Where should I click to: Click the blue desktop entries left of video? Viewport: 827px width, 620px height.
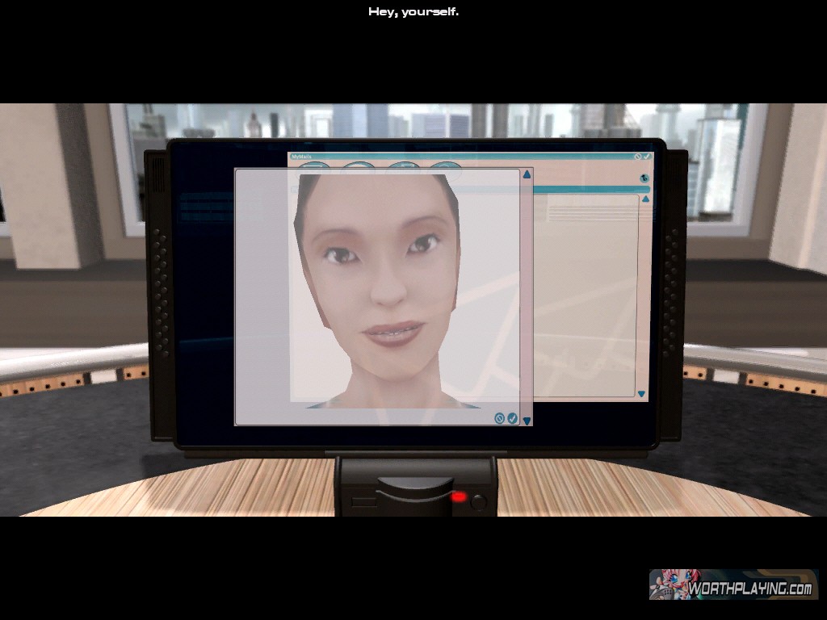point(206,208)
